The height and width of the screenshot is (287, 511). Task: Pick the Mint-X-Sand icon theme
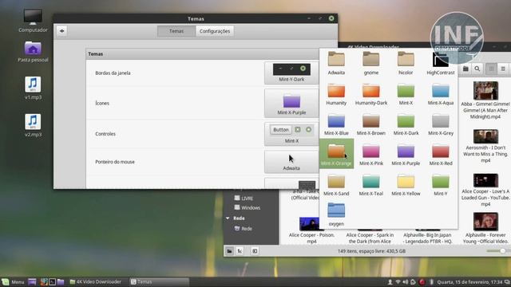(x=336, y=184)
